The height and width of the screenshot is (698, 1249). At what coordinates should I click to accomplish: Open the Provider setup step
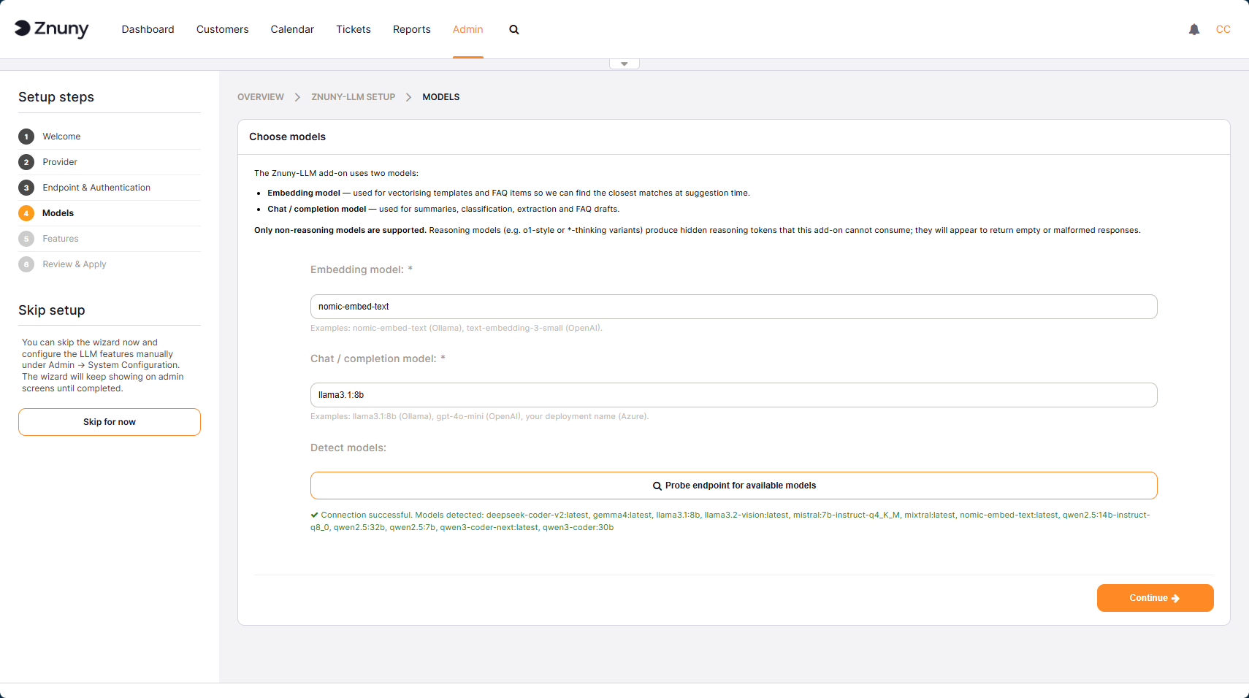(60, 162)
